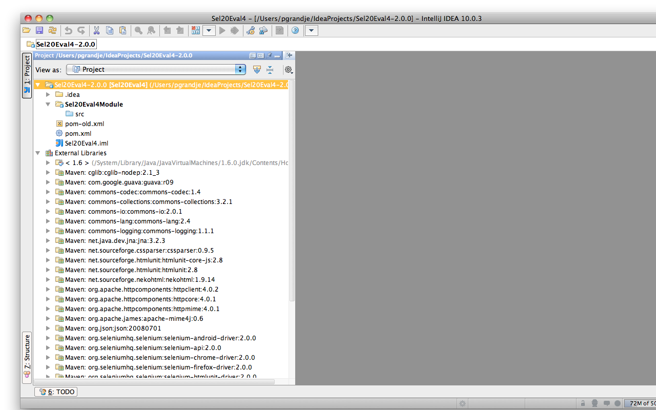Click the Open file folder toolbar icon
Viewport: 656px width, 410px height.
click(x=26, y=31)
